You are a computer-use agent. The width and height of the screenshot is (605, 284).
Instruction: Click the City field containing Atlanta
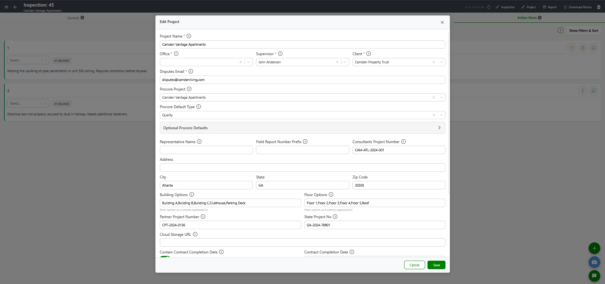tap(206, 185)
